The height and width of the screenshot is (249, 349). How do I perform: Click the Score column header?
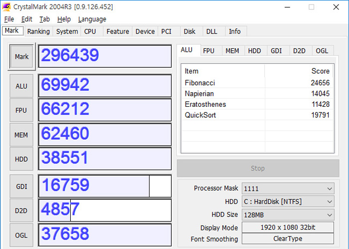(x=299, y=71)
